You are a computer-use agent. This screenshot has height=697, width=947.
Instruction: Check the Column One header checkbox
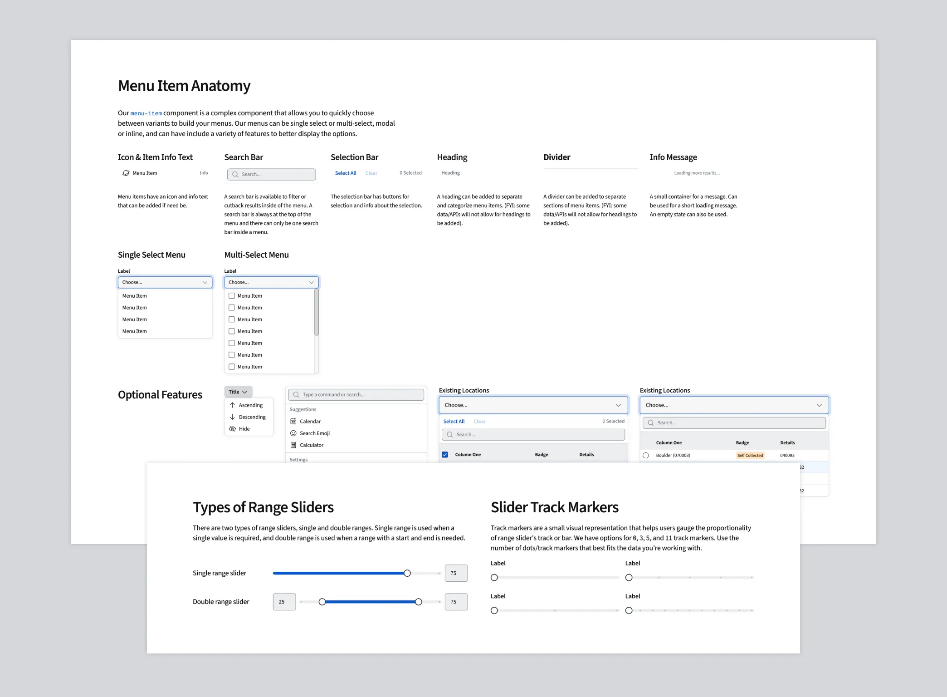[445, 454]
